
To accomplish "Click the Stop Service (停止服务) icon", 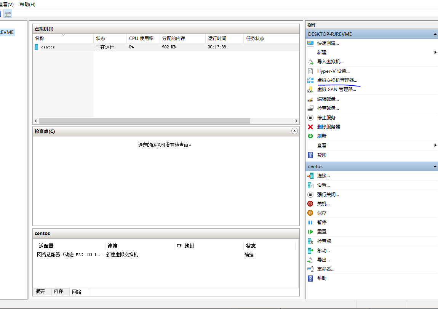I will (x=310, y=118).
